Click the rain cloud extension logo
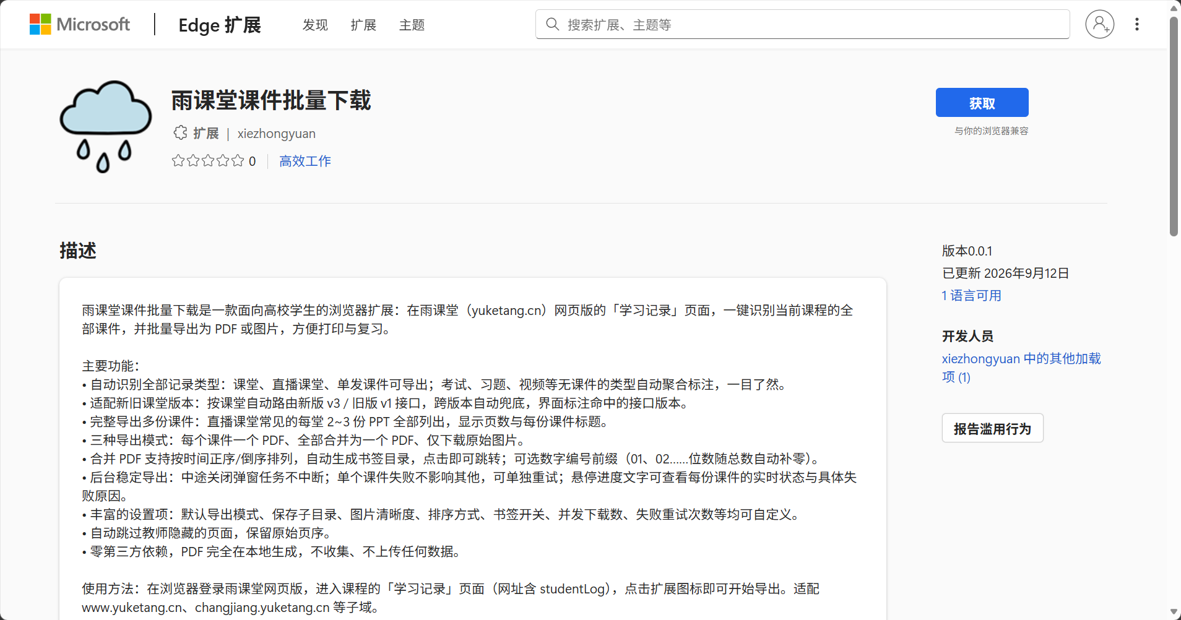 tap(105, 126)
